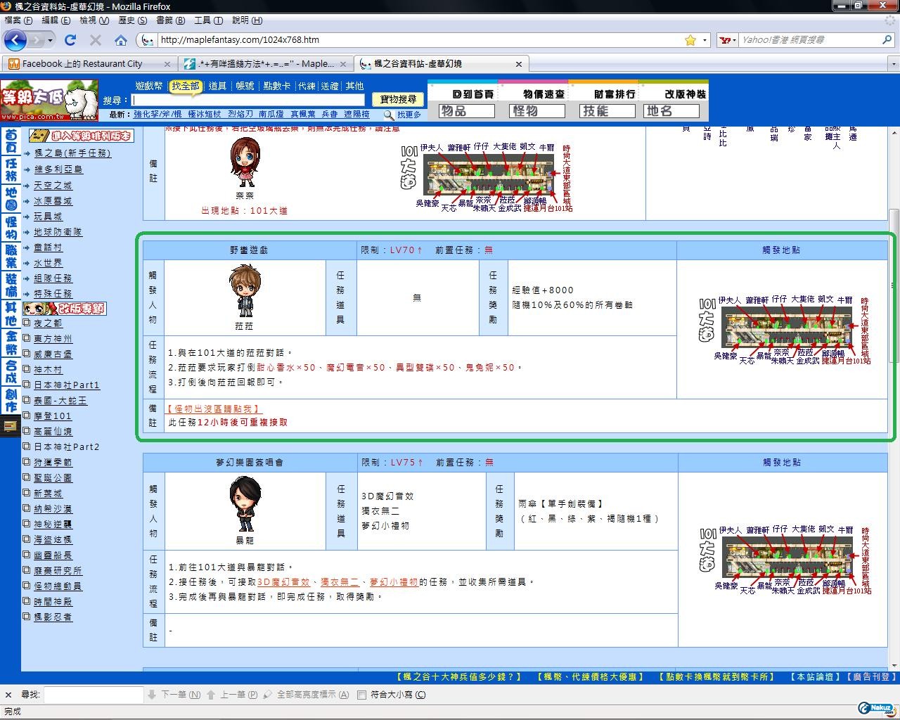Enable the 符合大小寫 match case checkbox
900x720 pixels.
click(x=361, y=695)
